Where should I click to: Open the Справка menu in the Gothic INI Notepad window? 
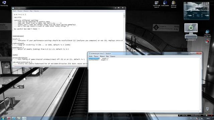point(36,11)
